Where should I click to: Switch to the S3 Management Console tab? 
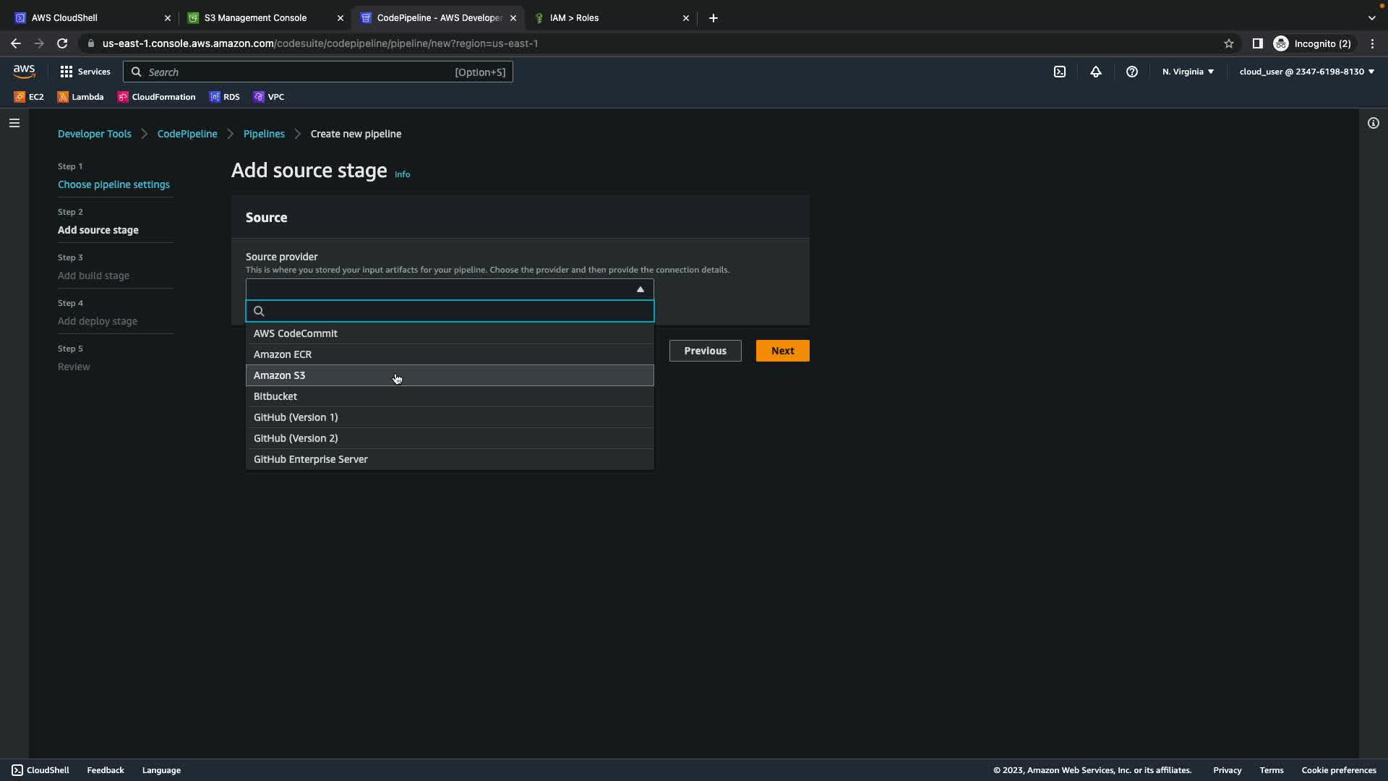coord(255,18)
